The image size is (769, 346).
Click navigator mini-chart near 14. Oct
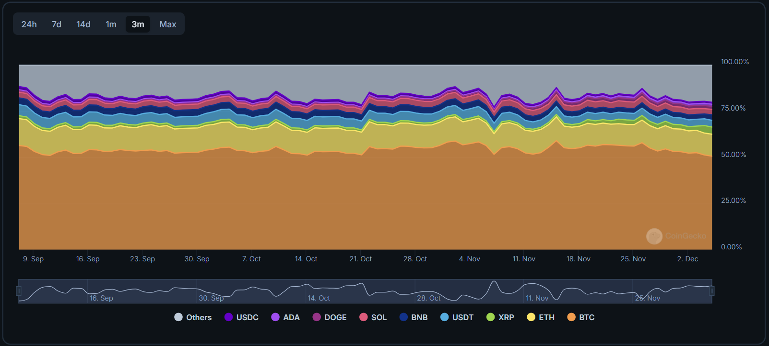tap(319, 298)
